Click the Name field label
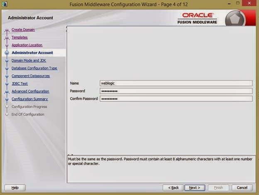Viewport: 259px width, 195px height. pyautogui.click(x=74, y=83)
